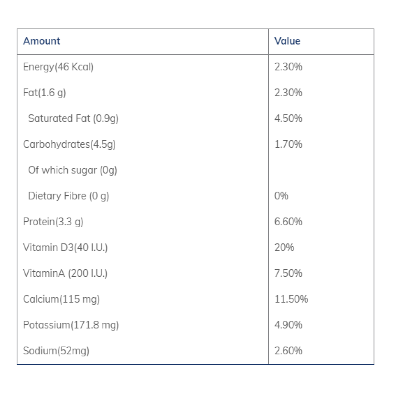
Task: Click the Vitamin D3(40 I.U.) label
Action: [65, 247]
